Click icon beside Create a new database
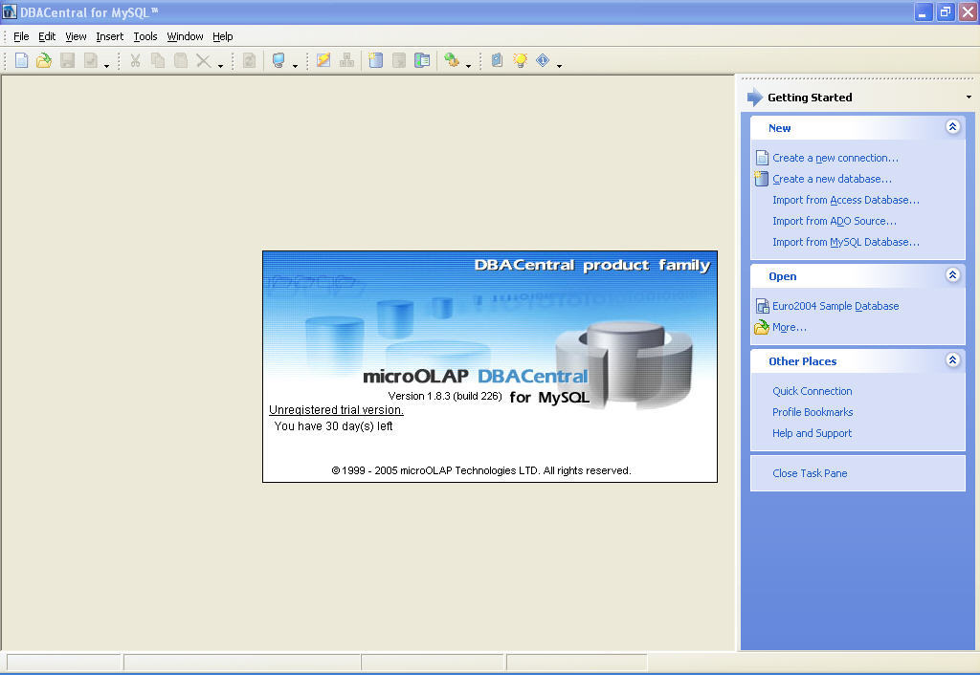This screenshot has width=980, height=675. pos(761,179)
